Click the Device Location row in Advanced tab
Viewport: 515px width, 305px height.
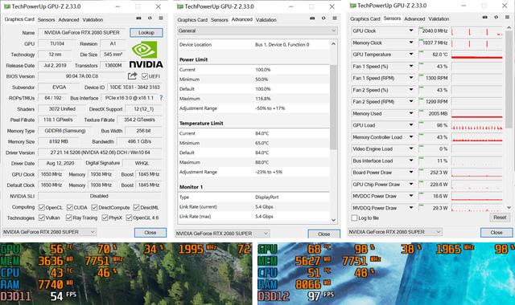click(x=254, y=45)
